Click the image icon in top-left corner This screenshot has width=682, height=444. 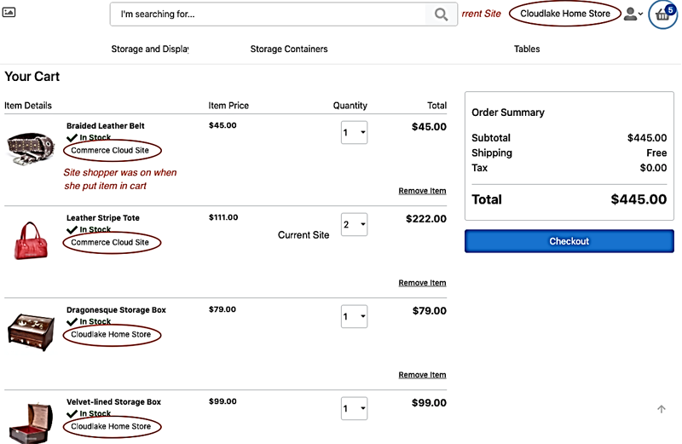(x=10, y=13)
